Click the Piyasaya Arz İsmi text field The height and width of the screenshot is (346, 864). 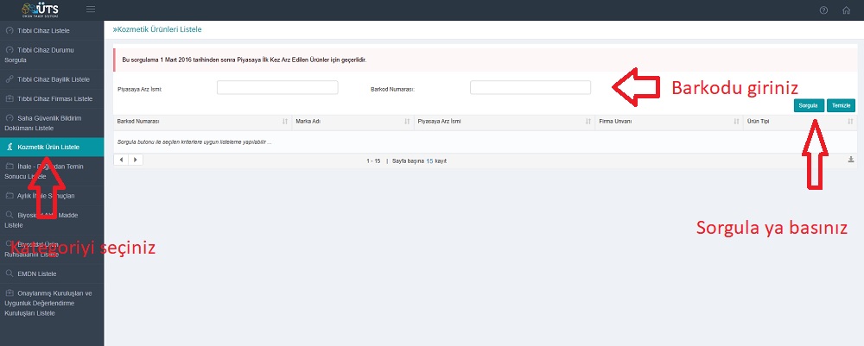276,87
